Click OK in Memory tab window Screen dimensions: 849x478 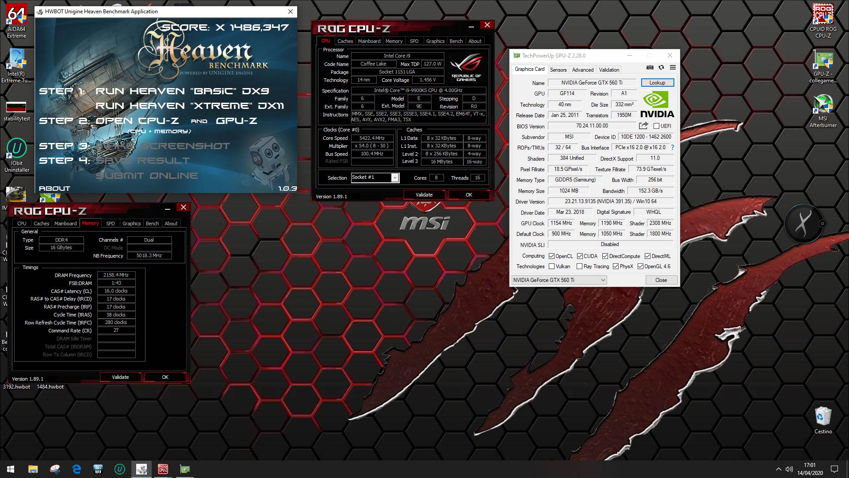[165, 377]
